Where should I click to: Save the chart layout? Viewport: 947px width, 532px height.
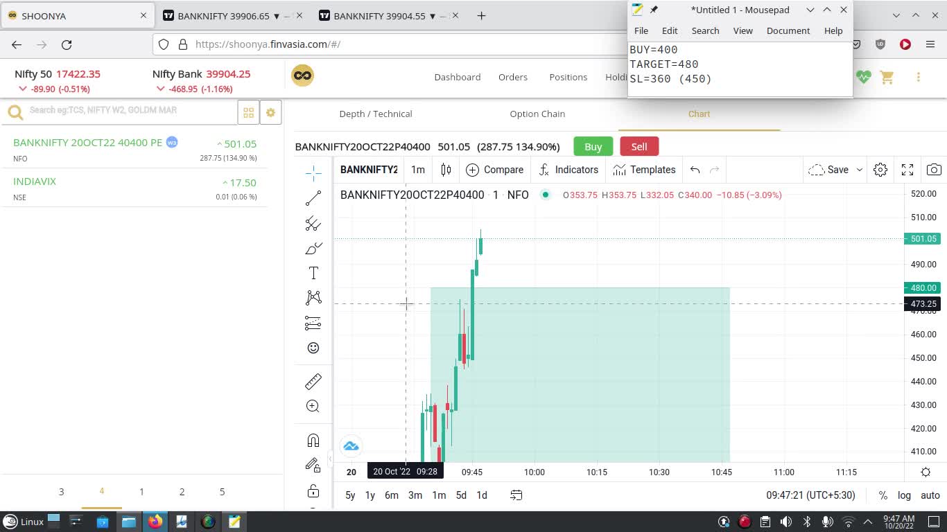[x=828, y=170]
